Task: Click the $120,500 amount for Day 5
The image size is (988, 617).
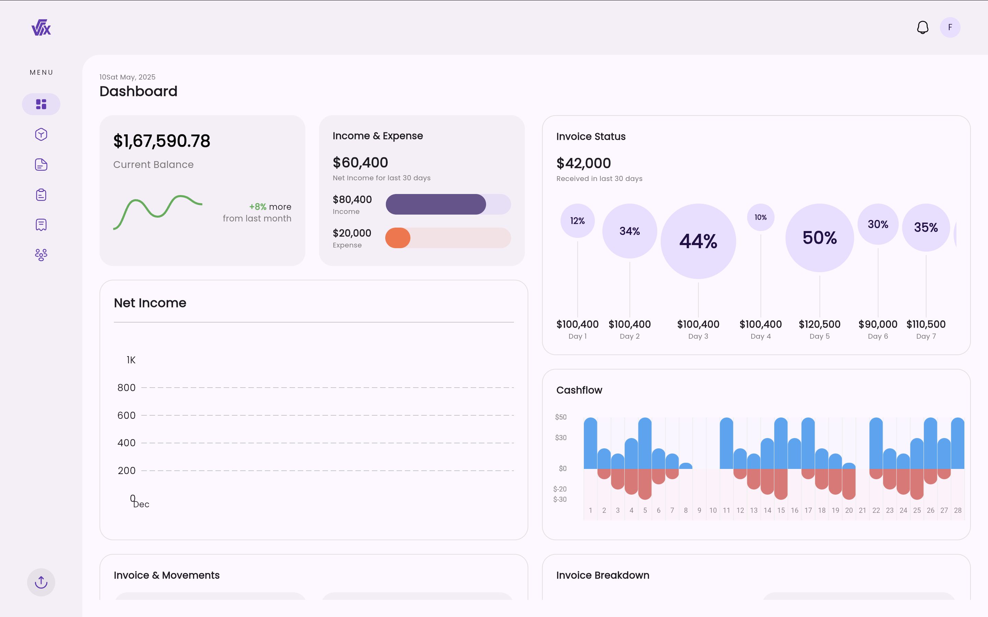Action: pos(819,324)
